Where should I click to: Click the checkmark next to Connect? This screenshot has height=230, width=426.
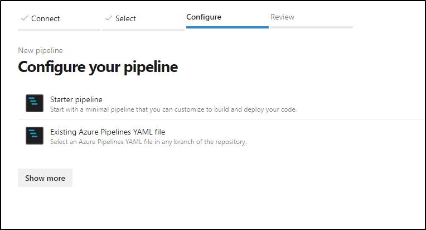pos(25,18)
